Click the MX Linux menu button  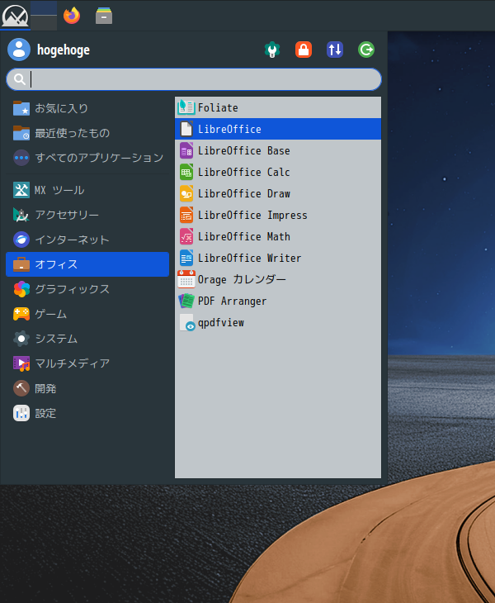tap(15, 15)
